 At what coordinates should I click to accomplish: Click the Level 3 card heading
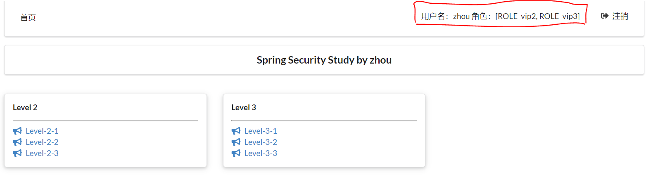pos(244,108)
